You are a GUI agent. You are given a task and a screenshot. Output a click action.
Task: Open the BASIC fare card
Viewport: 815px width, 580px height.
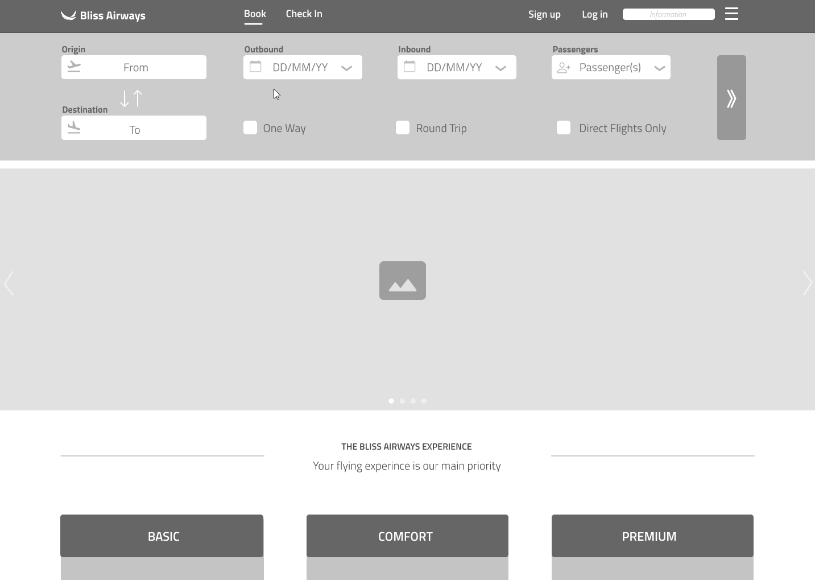tap(162, 536)
